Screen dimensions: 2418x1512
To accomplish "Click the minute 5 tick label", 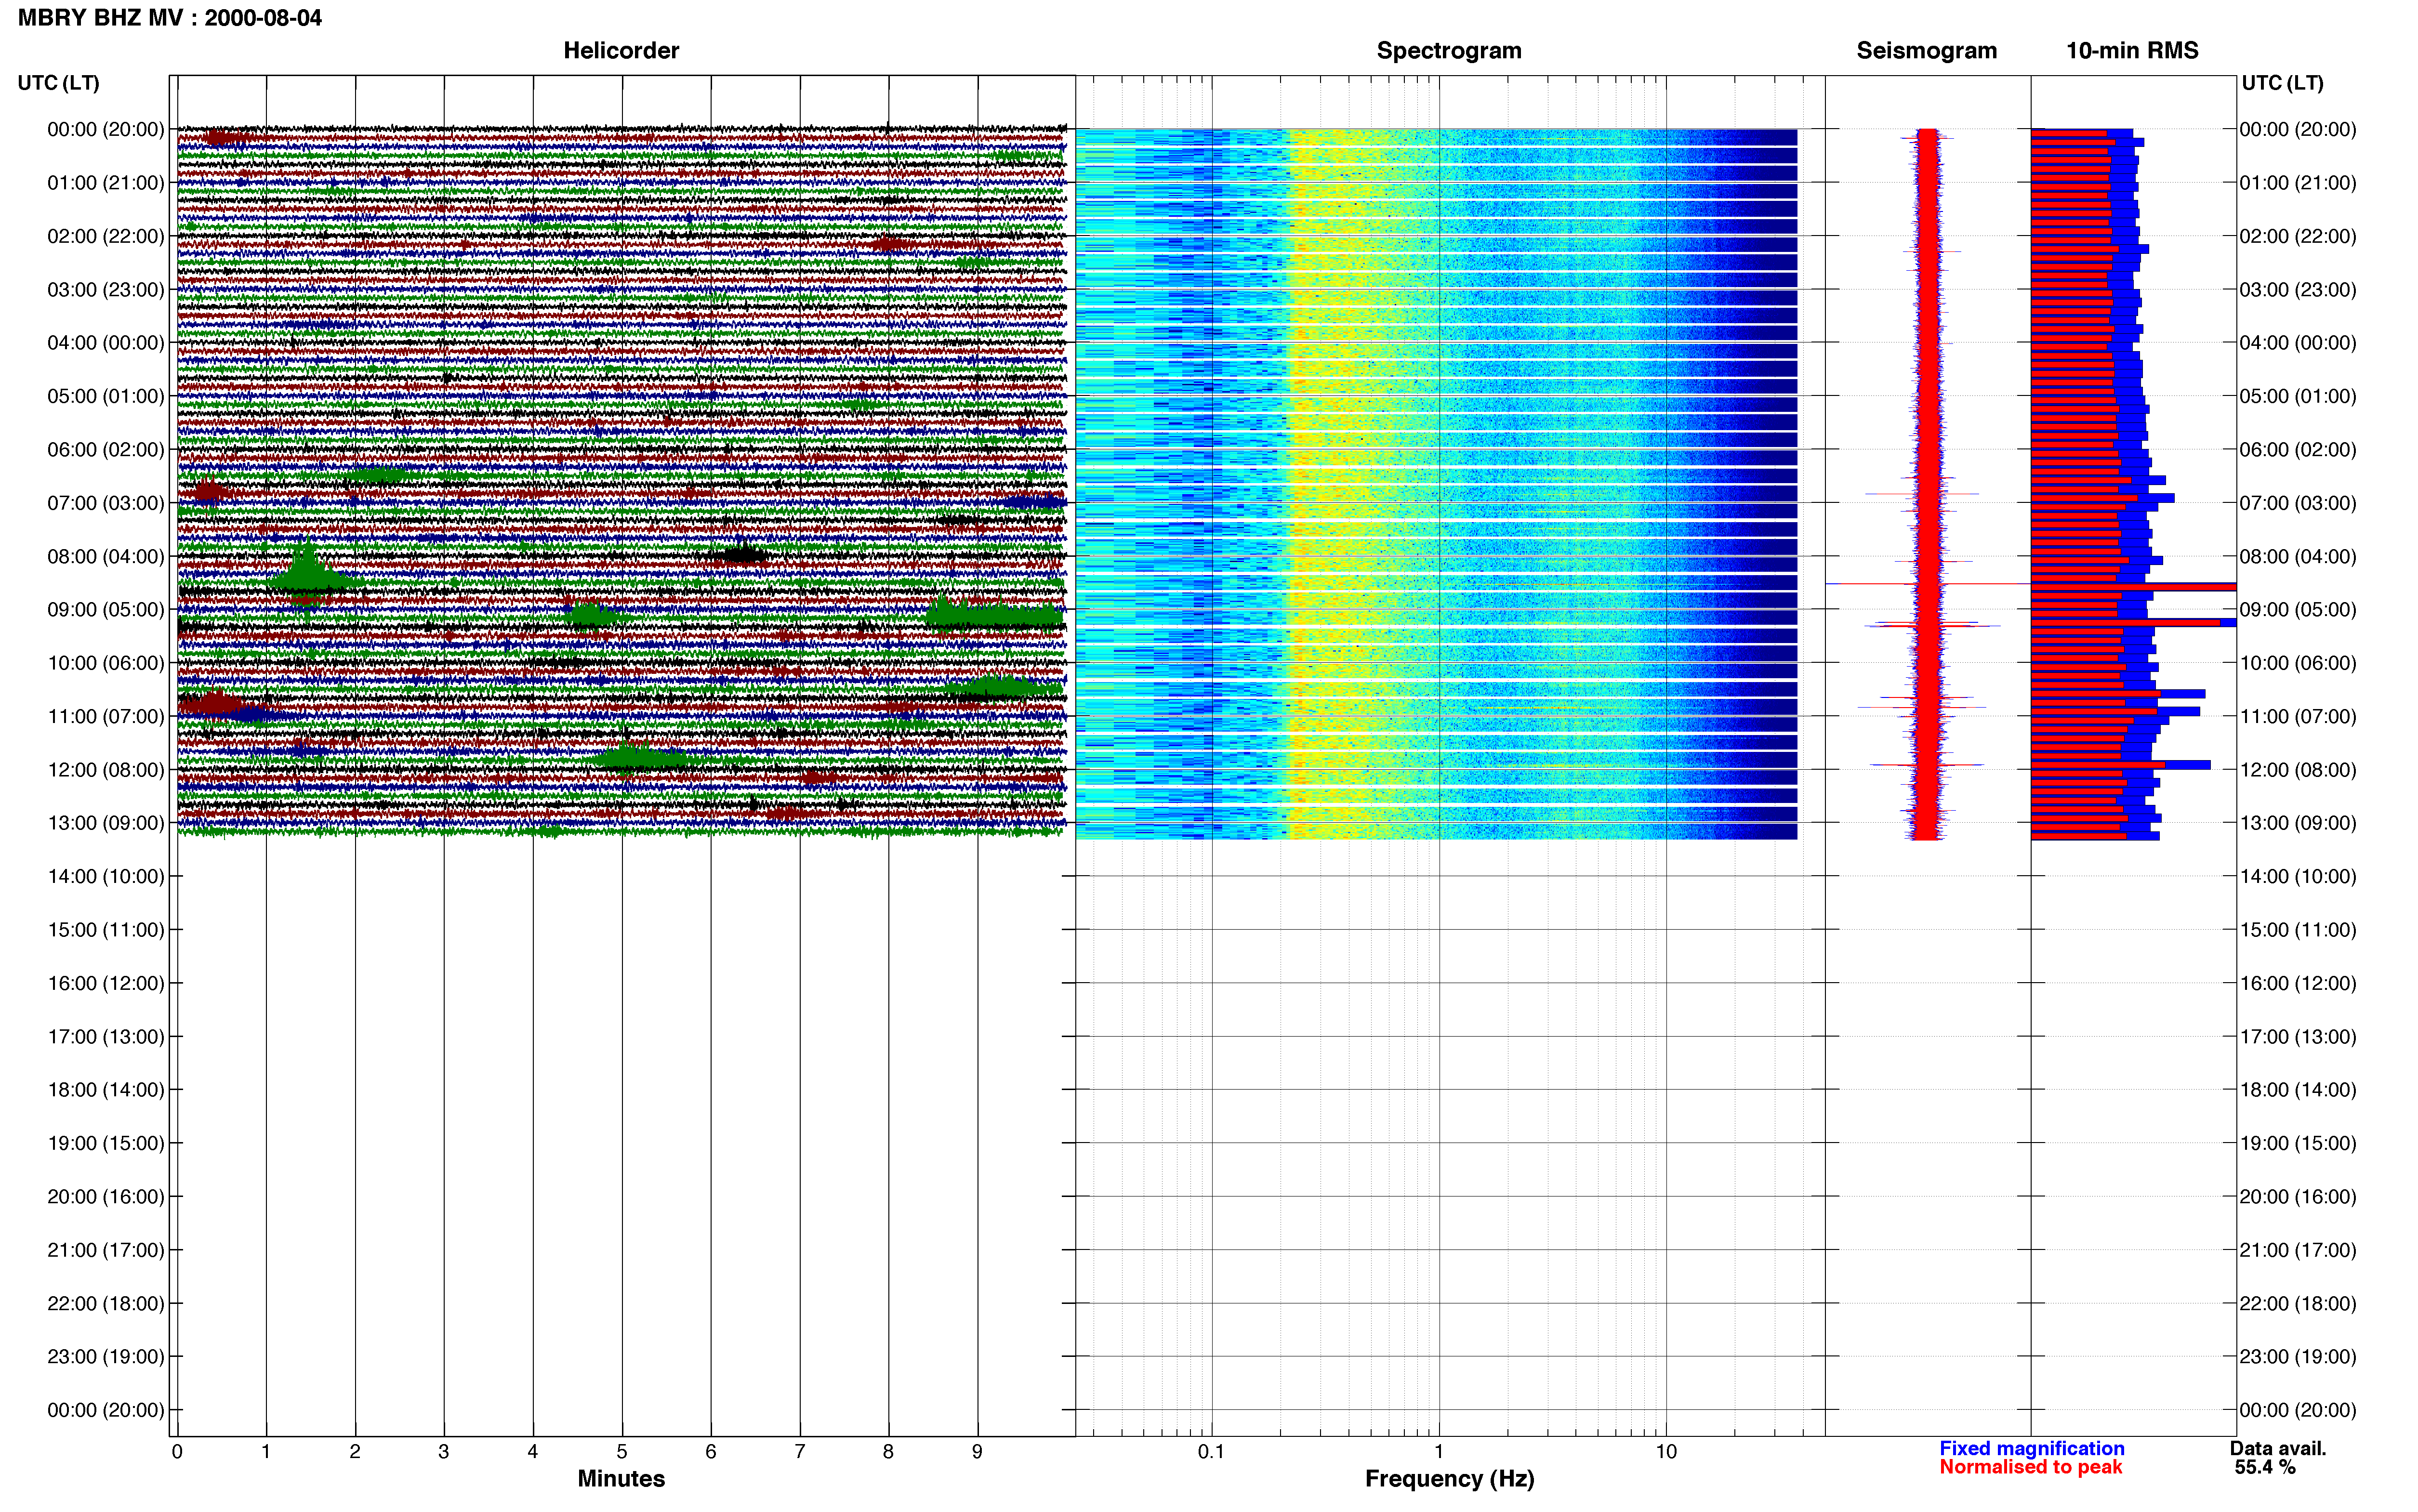I will pyautogui.click(x=622, y=1451).
